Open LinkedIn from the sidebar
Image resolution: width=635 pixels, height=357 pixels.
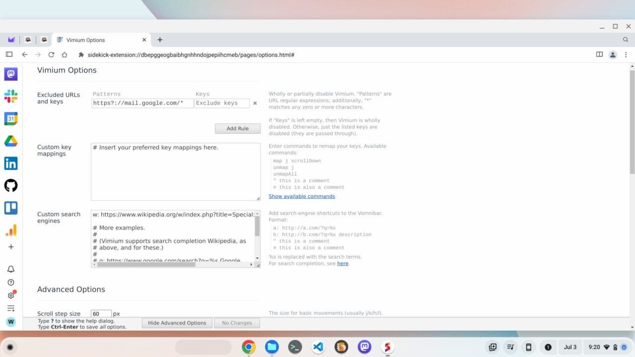coord(11,163)
